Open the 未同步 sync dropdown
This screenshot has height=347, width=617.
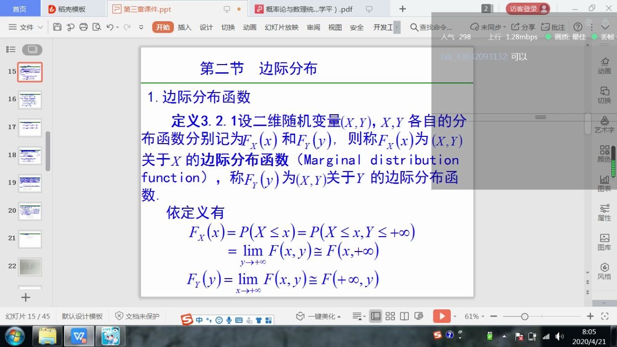(x=488, y=27)
